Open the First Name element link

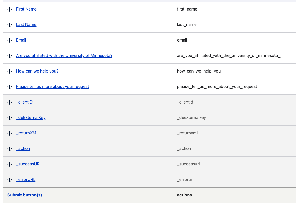tap(26, 9)
